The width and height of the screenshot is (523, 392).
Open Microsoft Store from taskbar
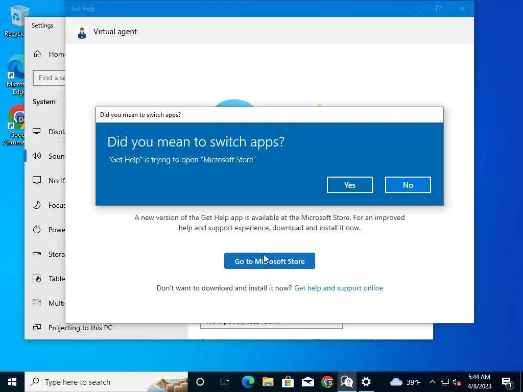click(x=288, y=382)
